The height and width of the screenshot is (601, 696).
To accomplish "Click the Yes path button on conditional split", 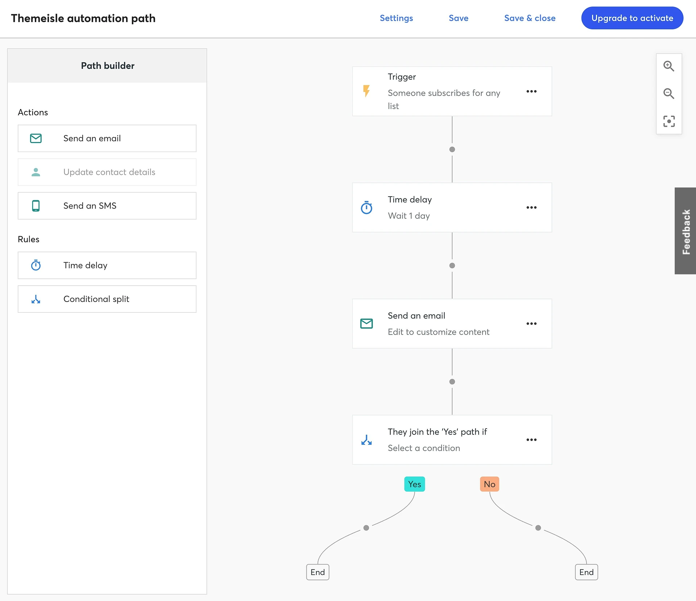I will point(415,484).
